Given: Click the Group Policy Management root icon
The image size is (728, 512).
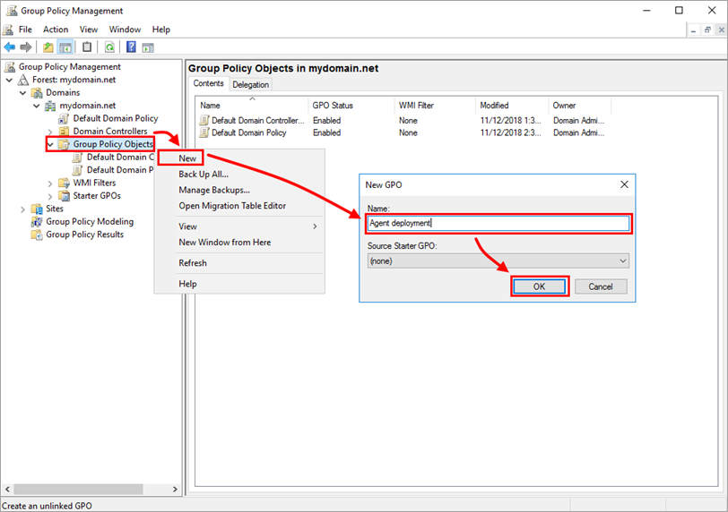Looking at the screenshot, I should pos(10,67).
